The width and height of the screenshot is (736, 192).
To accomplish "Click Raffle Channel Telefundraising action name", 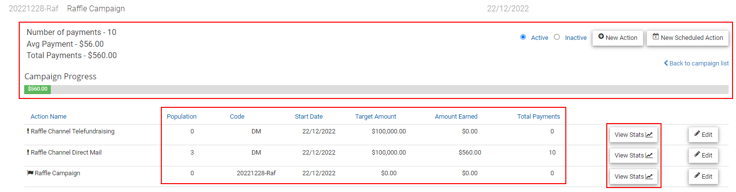I will [73, 131].
